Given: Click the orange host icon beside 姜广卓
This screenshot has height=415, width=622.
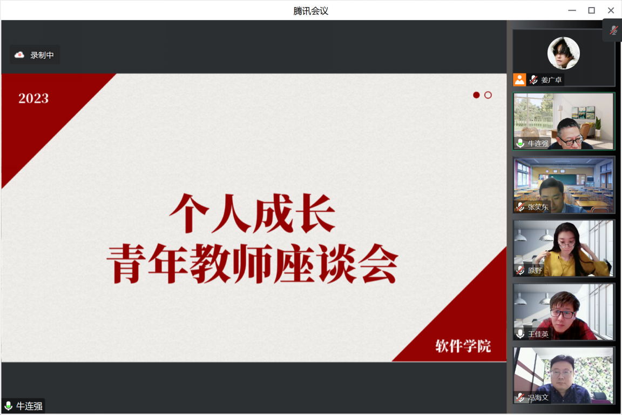Looking at the screenshot, I should point(519,80).
